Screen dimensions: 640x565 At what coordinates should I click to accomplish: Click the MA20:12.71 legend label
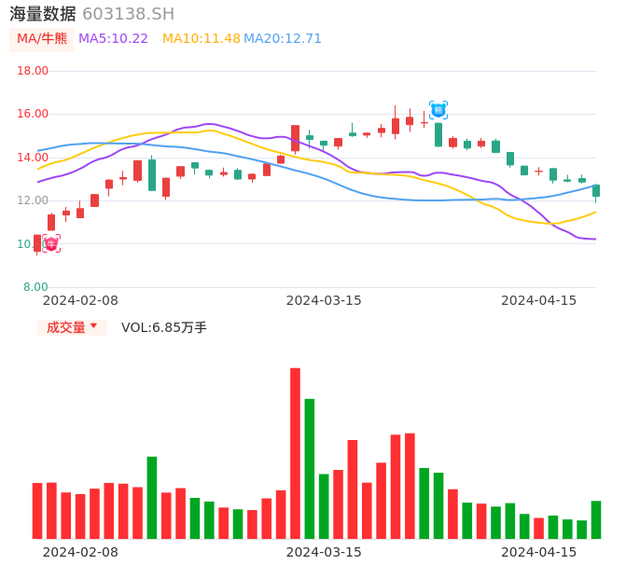coord(283,39)
